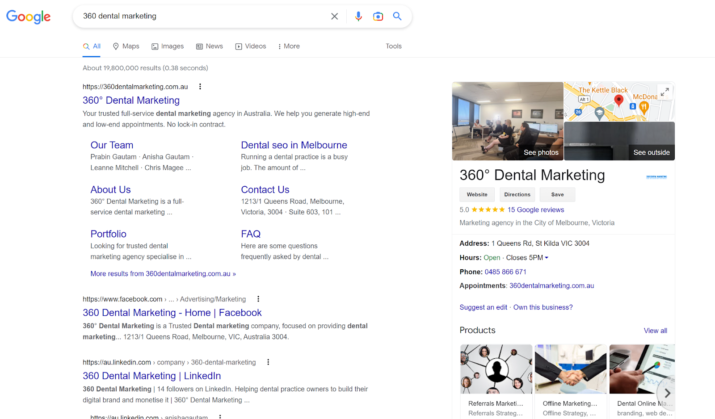715x419 pixels.
Task: Open Search by image camera icon
Action: [x=378, y=17]
